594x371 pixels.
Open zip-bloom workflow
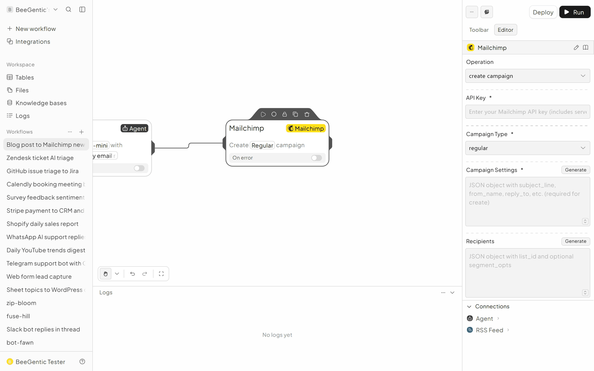46,303
